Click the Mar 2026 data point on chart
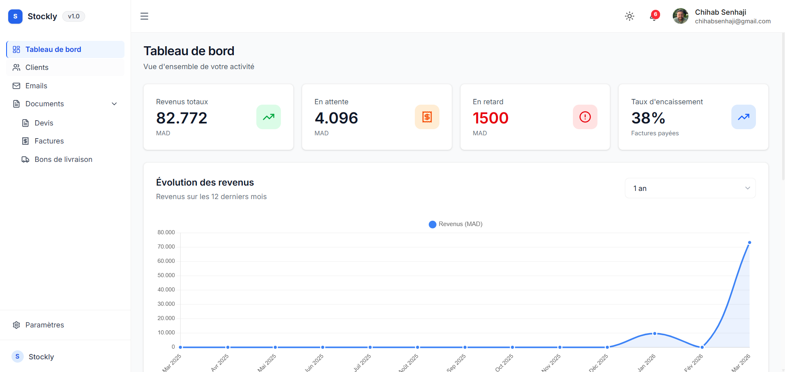This screenshot has width=785, height=372. [x=749, y=243]
